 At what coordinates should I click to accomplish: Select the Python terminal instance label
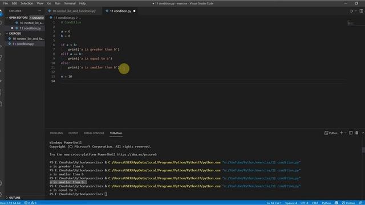(x=331, y=133)
